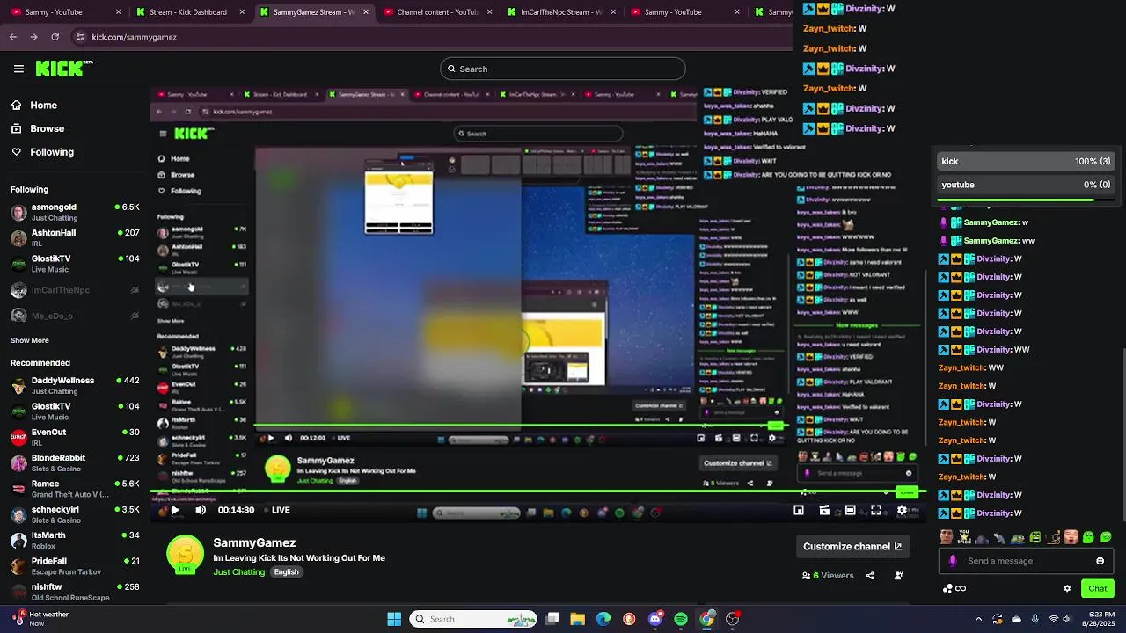Insert the angry green Hulk emote
Screen dimensions: 1126x633
pyautogui.click(x=1035, y=536)
